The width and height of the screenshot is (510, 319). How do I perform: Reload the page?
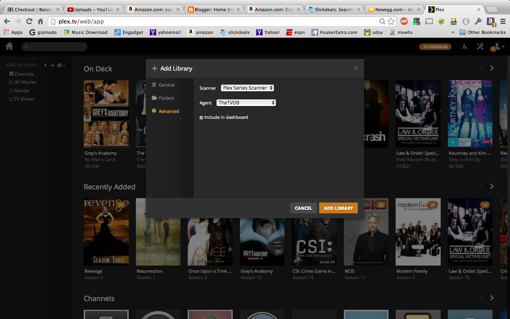(x=29, y=22)
